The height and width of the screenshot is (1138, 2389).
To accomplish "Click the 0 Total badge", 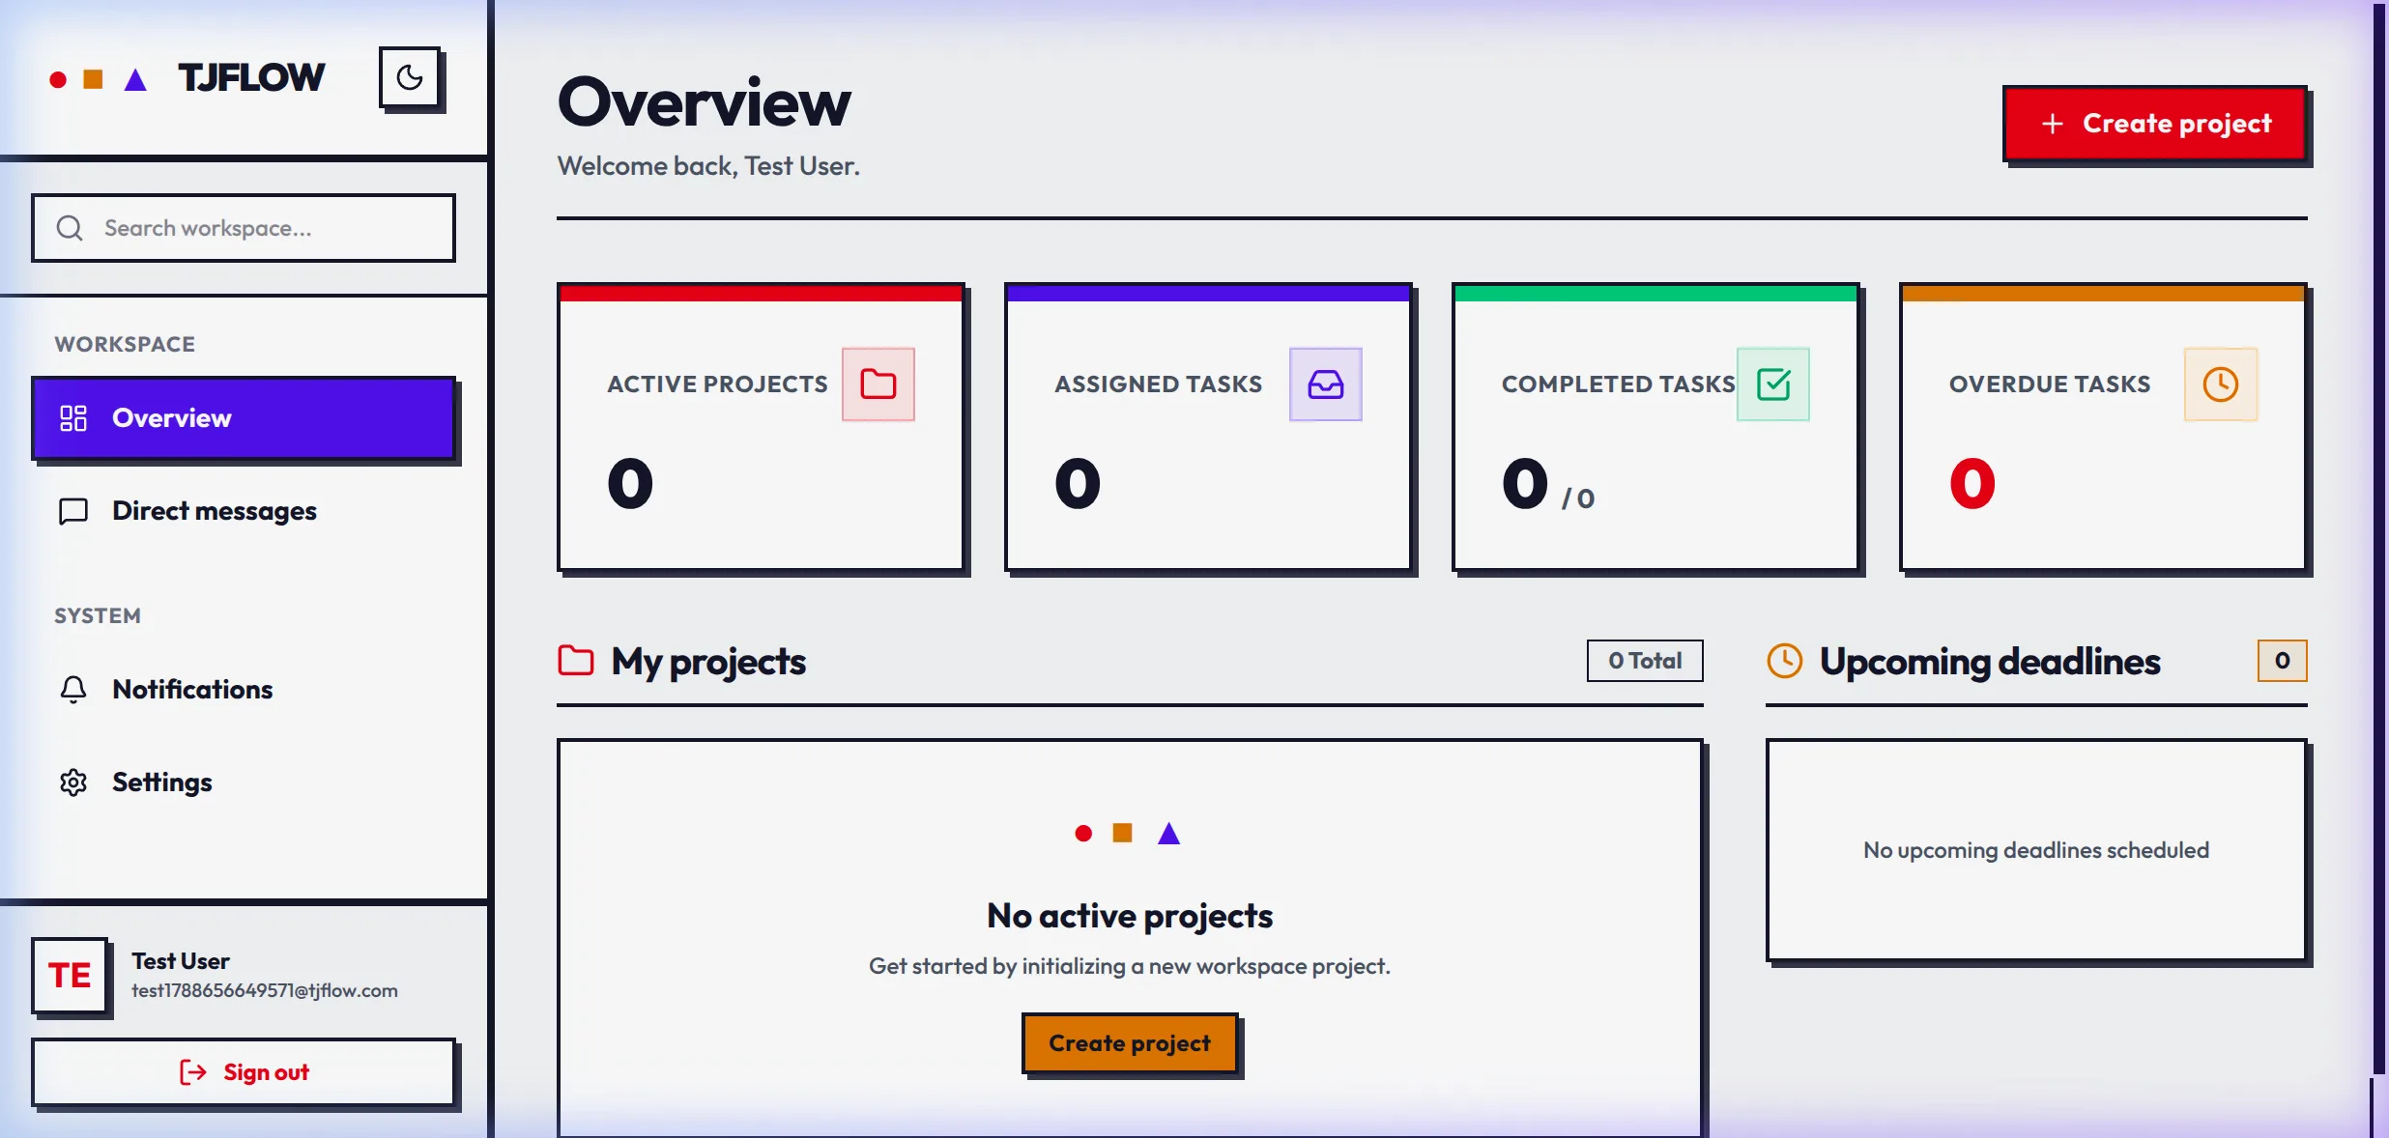I will pos(1645,661).
